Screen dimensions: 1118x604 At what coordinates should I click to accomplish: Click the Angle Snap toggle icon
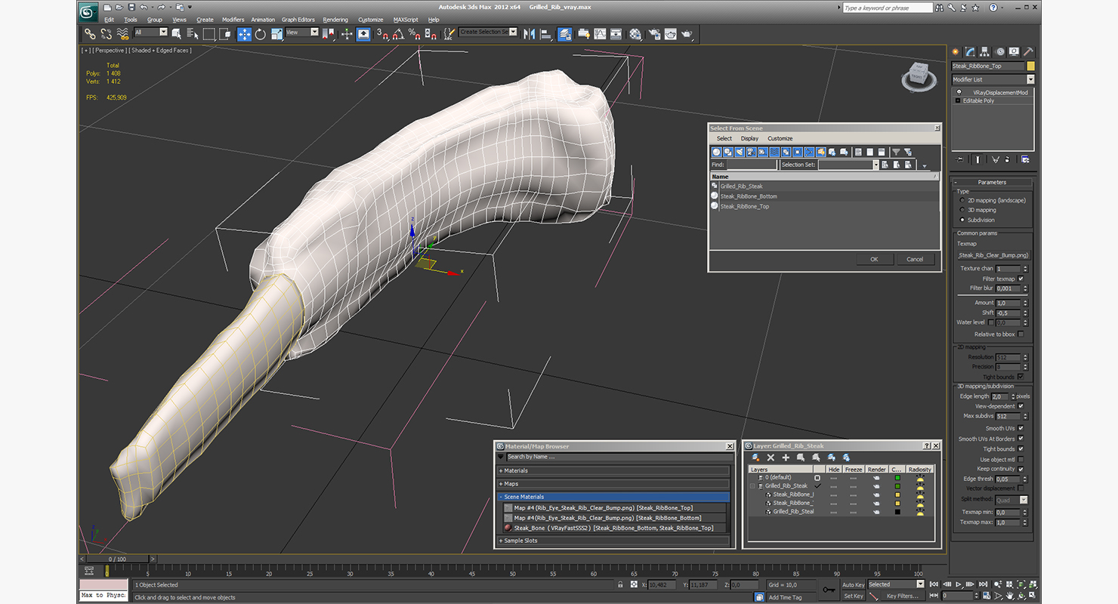[398, 34]
